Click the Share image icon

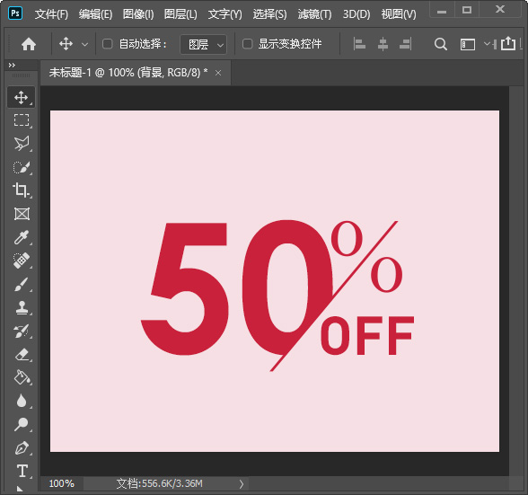tap(508, 43)
